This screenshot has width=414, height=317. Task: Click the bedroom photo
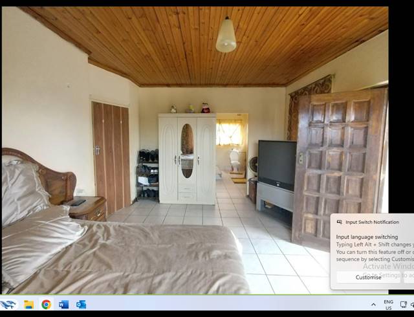point(195,150)
